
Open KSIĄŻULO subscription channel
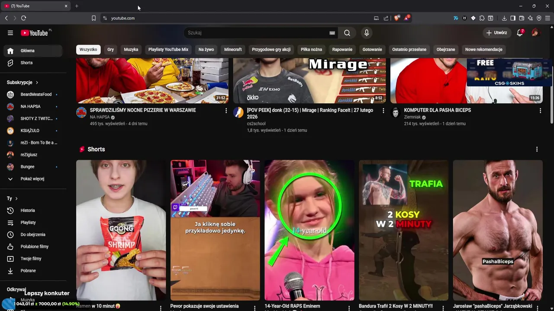click(x=33, y=130)
